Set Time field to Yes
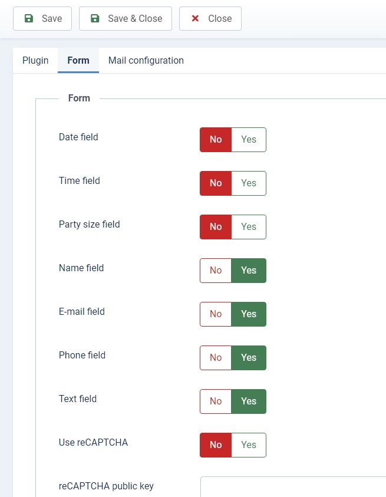Viewport: 386px width, 497px height. [x=249, y=183]
